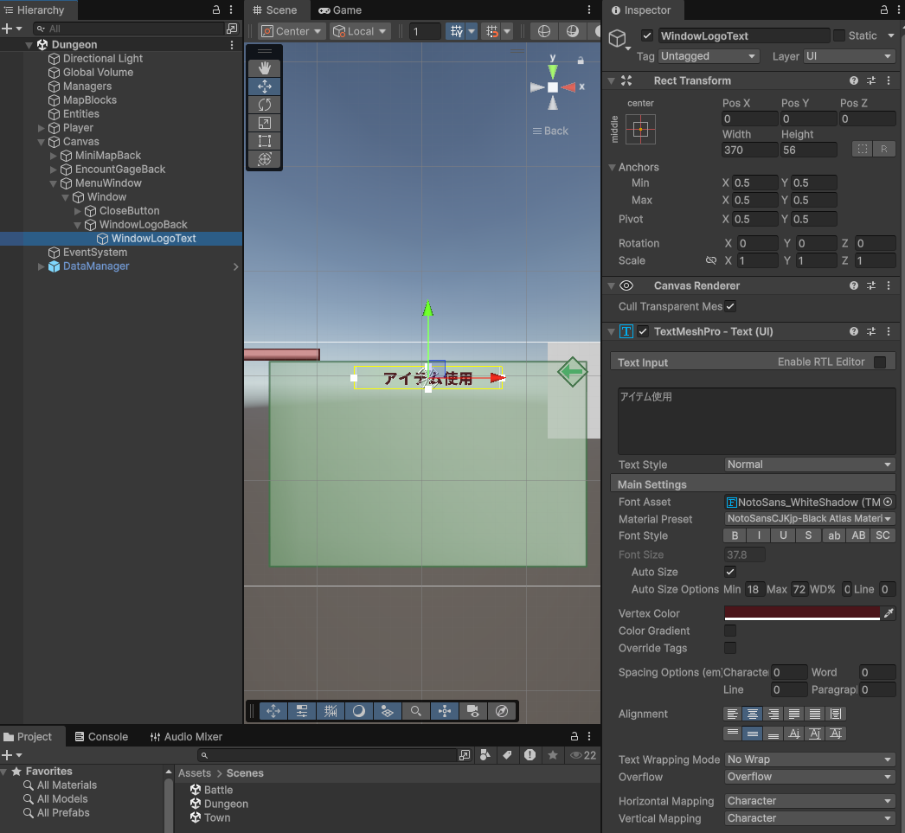Click center horizontal text alignment icon
The image size is (905, 833).
pyautogui.click(x=753, y=714)
